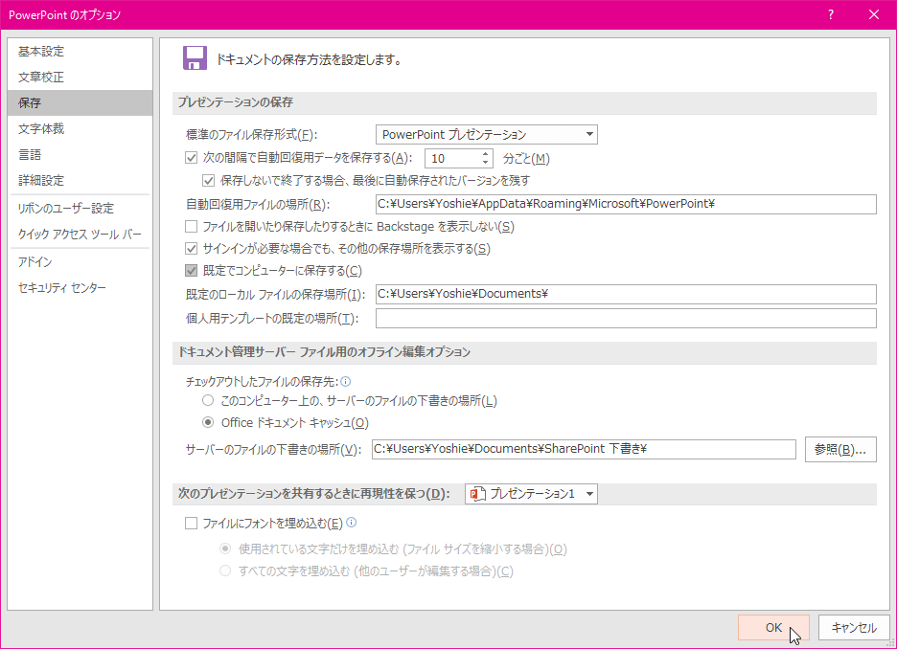Image resolution: width=897 pixels, height=649 pixels.
Task: Click the サーバーのファイルの下書きの場所 field
Action: [584, 449]
